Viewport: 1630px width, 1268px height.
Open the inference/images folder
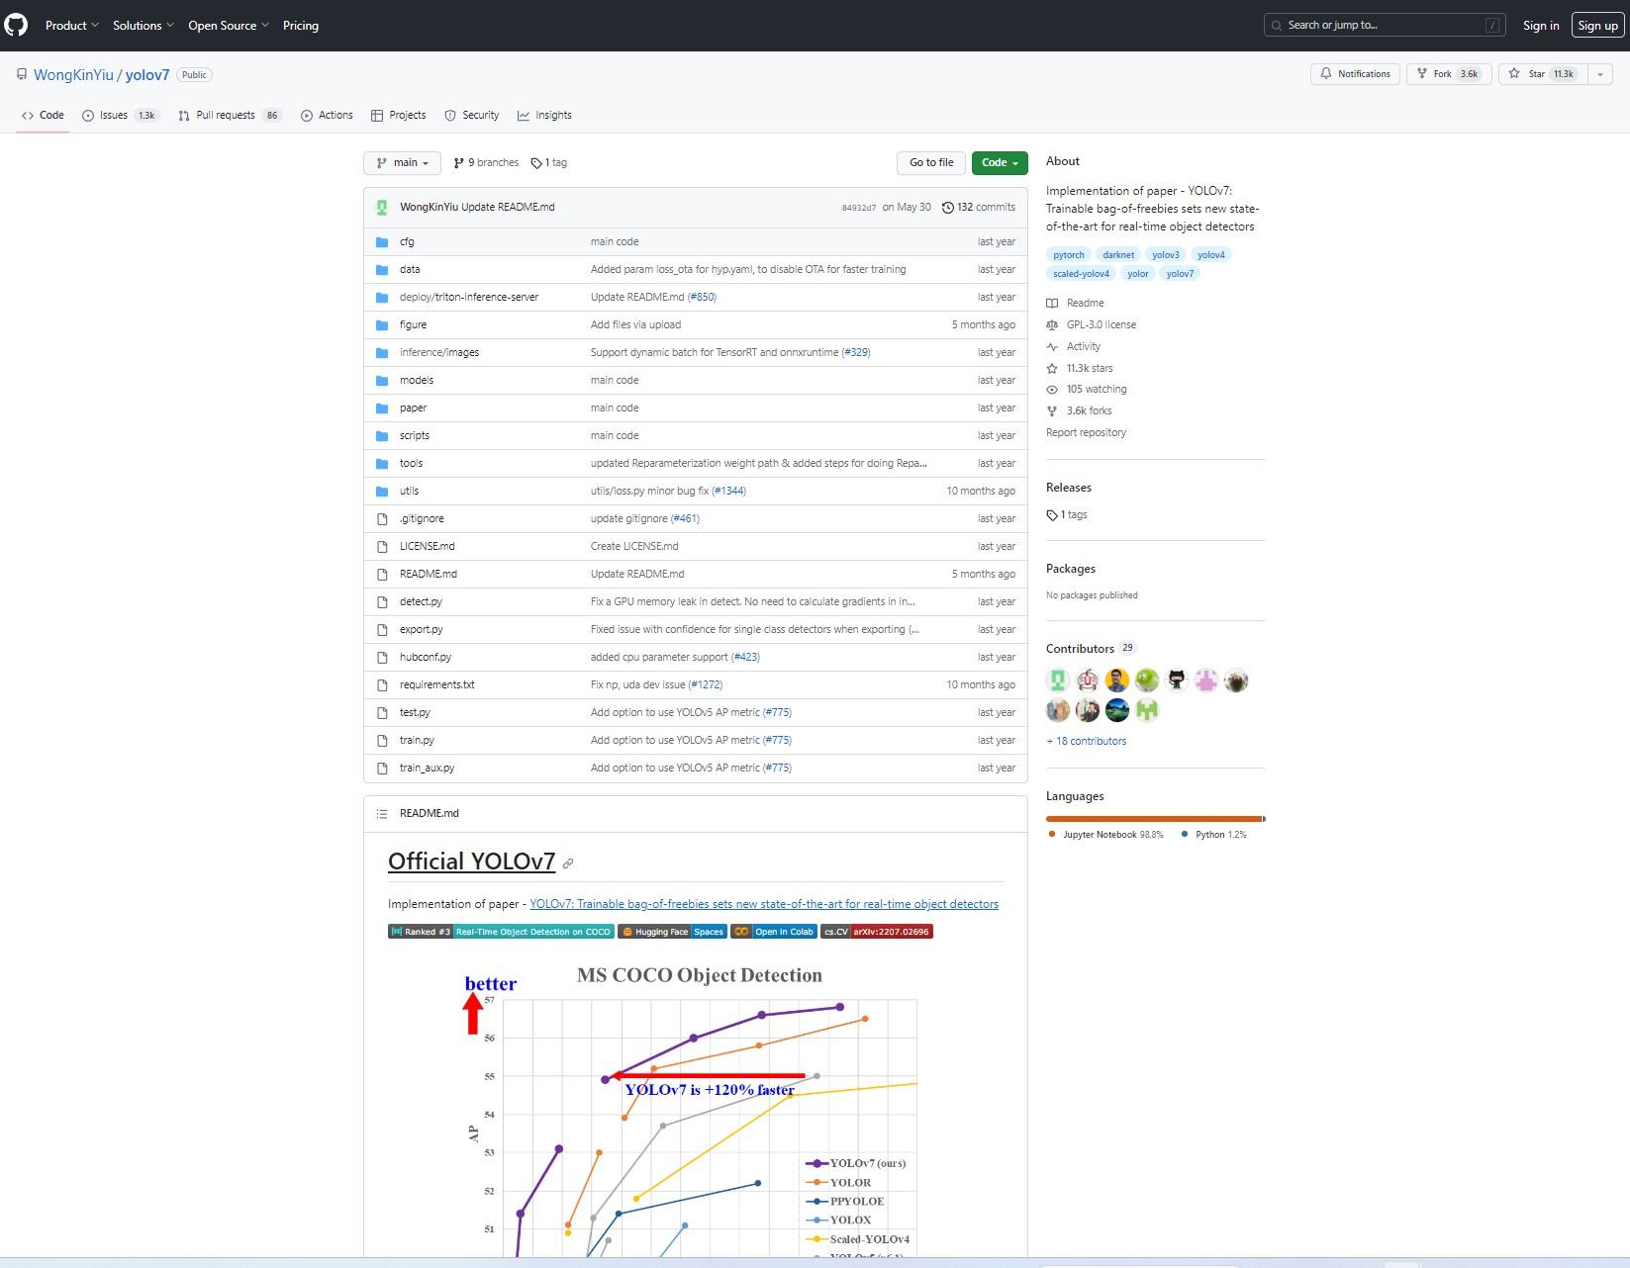tap(439, 353)
